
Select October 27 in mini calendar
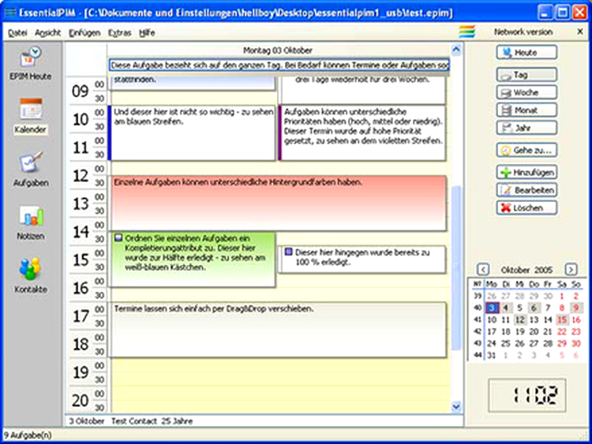(x=534, y=343)
